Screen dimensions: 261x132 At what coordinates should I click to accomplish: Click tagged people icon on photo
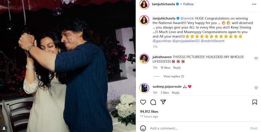coord(4,128)
